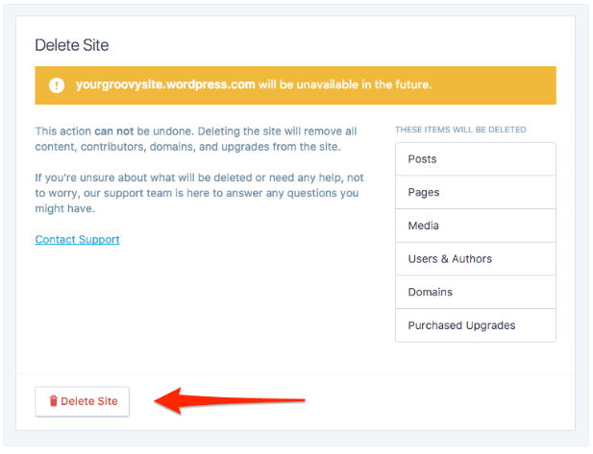
Task: Open the Contact Support link
Action: click(x=77, y=239)
